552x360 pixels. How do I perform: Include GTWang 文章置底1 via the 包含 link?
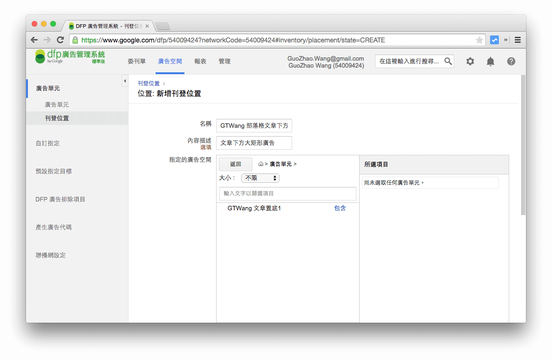click(x=340, y=208)
